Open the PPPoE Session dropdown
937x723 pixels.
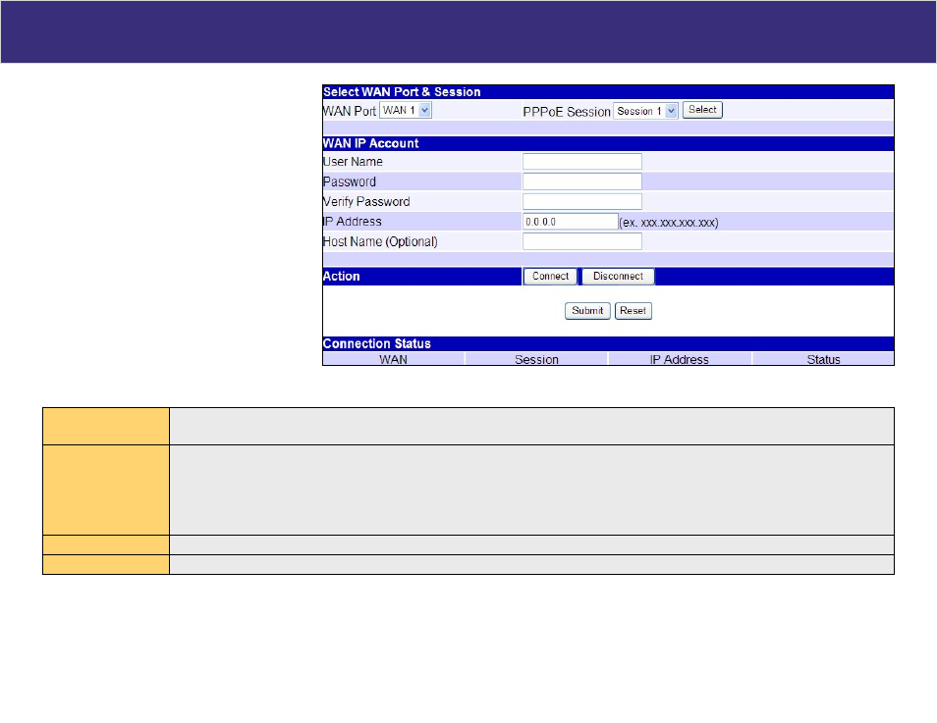pyautogui.click(x=645, y=111)
